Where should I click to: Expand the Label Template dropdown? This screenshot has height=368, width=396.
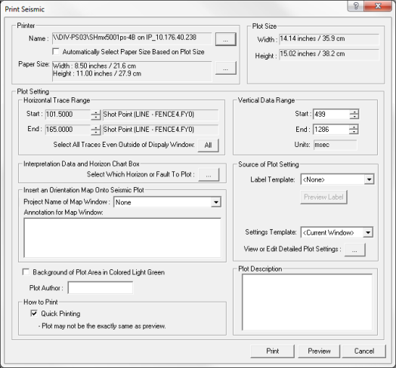369,179
